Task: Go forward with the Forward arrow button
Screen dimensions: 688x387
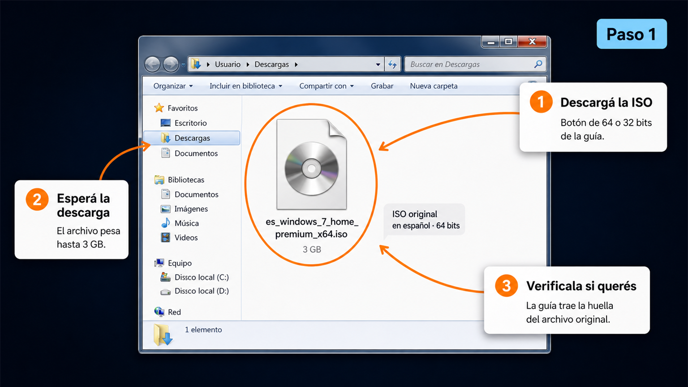Action: [x=171, y=64]
